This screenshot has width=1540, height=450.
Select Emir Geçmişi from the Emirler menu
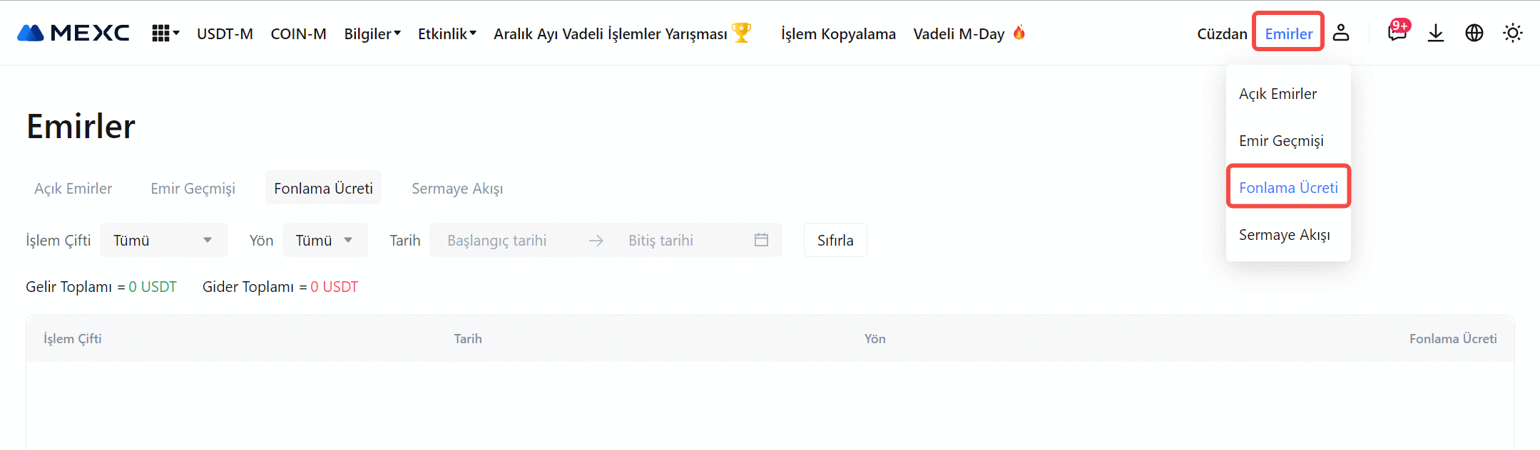(x=1281, y=140)
